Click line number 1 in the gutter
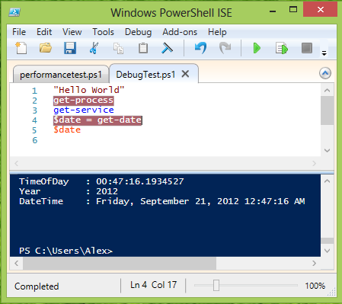Image resolution: width=342 pixels, height=304 pixels. coord(34,91)
